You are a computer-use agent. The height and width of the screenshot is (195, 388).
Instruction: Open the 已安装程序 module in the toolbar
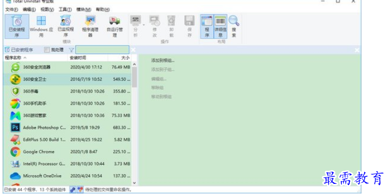[x=17, y=26]
